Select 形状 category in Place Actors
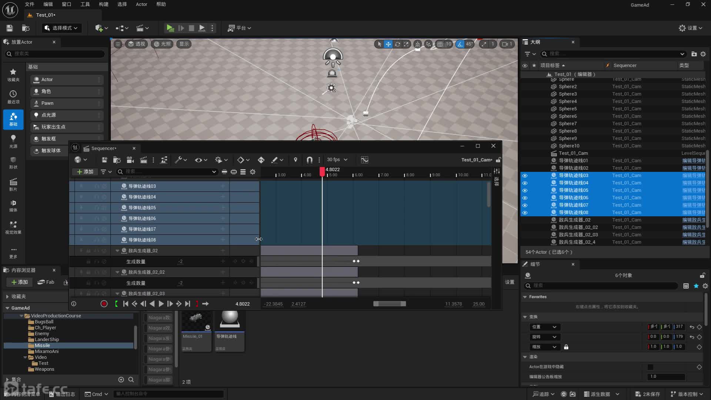Screen dimensions: 711x400 coord(13,162)
